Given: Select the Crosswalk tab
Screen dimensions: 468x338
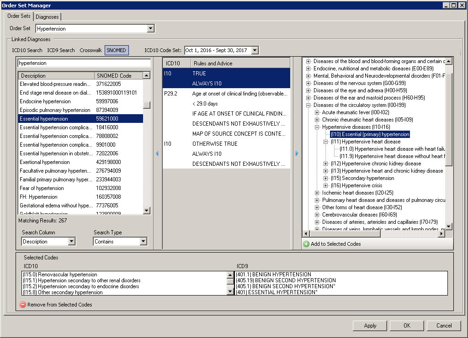Looking at the screenshot, I should click(x=91, y=50).
